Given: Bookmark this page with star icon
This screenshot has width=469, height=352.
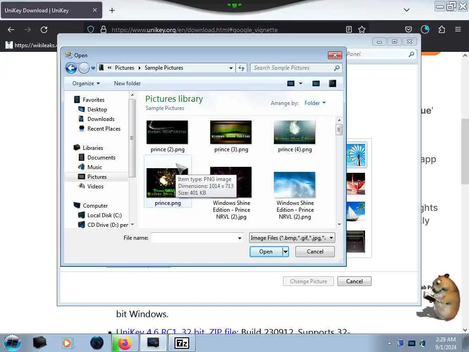Looking at the screenshot, I should [362, 29].
